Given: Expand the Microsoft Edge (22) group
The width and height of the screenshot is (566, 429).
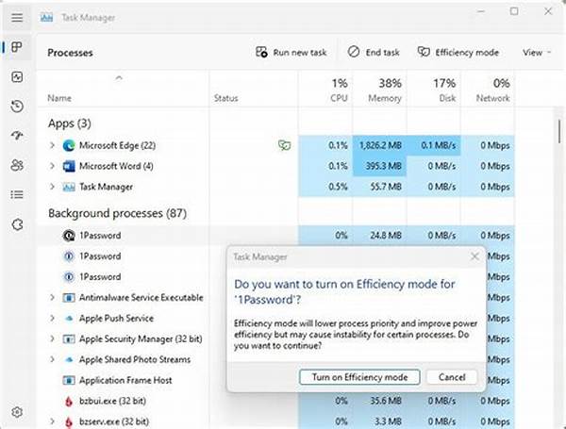Looking at the screenshot, I should [x=52, y=145].
